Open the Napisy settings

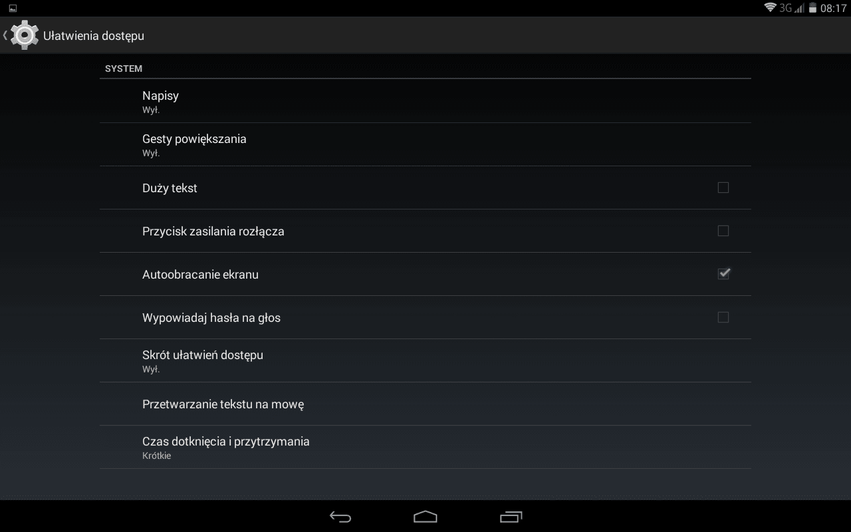(425, 101)
